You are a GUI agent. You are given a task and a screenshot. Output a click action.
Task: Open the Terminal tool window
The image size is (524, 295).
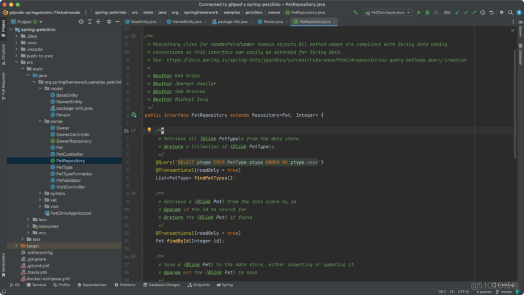click(x=36, y=285)
